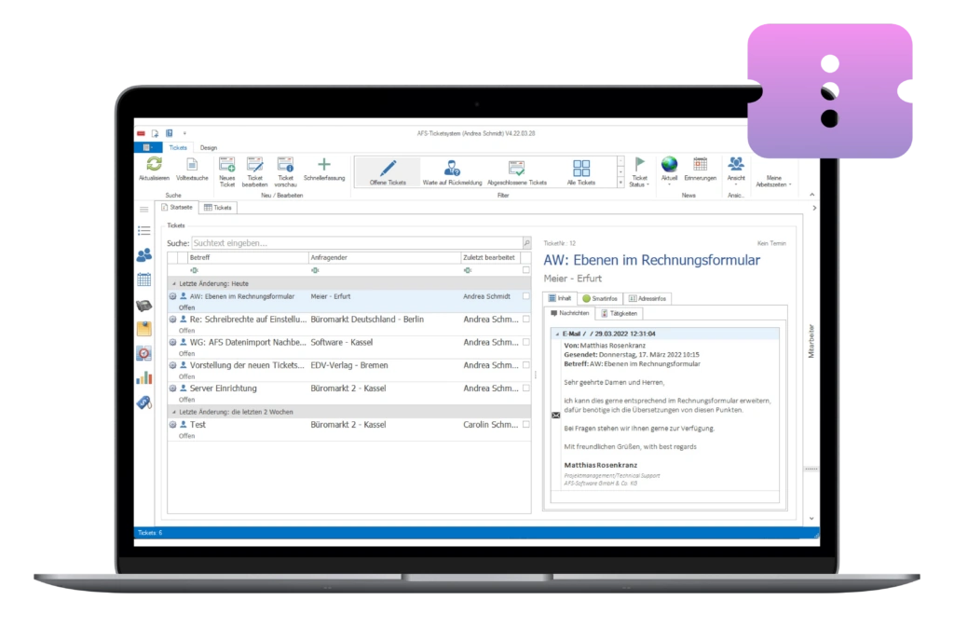The width and height of the screenshot is (954, 627).
Task: Tick the checkbox on WG: AFS Datenimport row
Action: click(526, 343)
